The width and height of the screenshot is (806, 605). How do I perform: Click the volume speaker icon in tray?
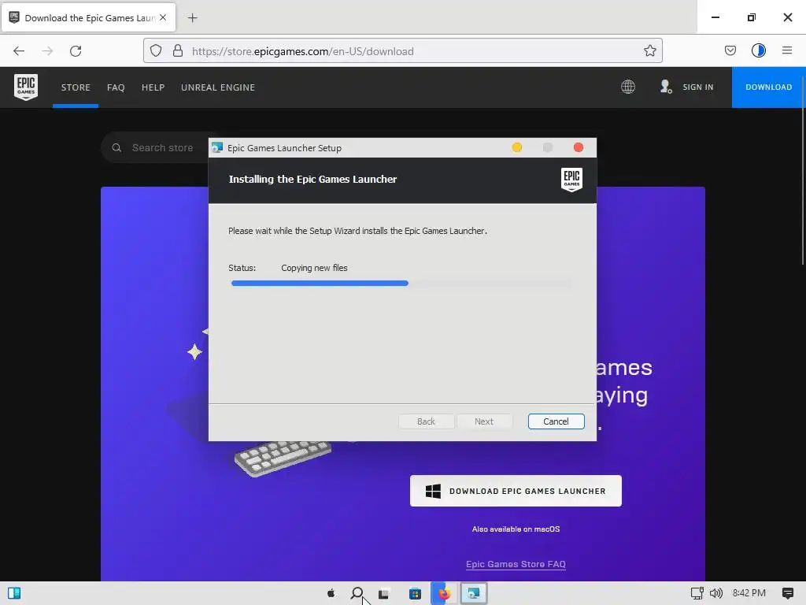[716, 593]
